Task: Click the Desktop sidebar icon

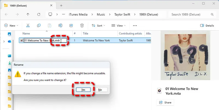Action: pyautogui.click(x=9, y=56)
